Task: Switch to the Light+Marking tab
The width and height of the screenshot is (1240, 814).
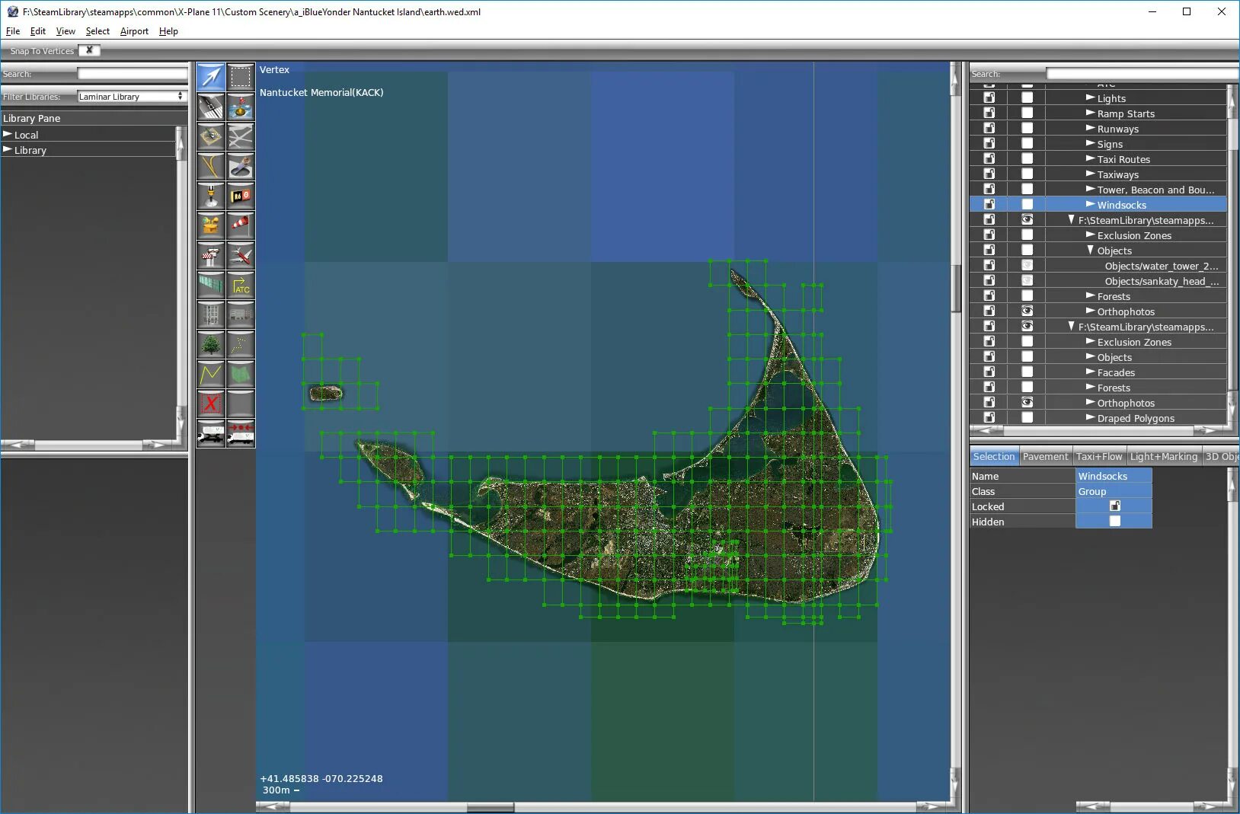Action: tap(1164, 456)
